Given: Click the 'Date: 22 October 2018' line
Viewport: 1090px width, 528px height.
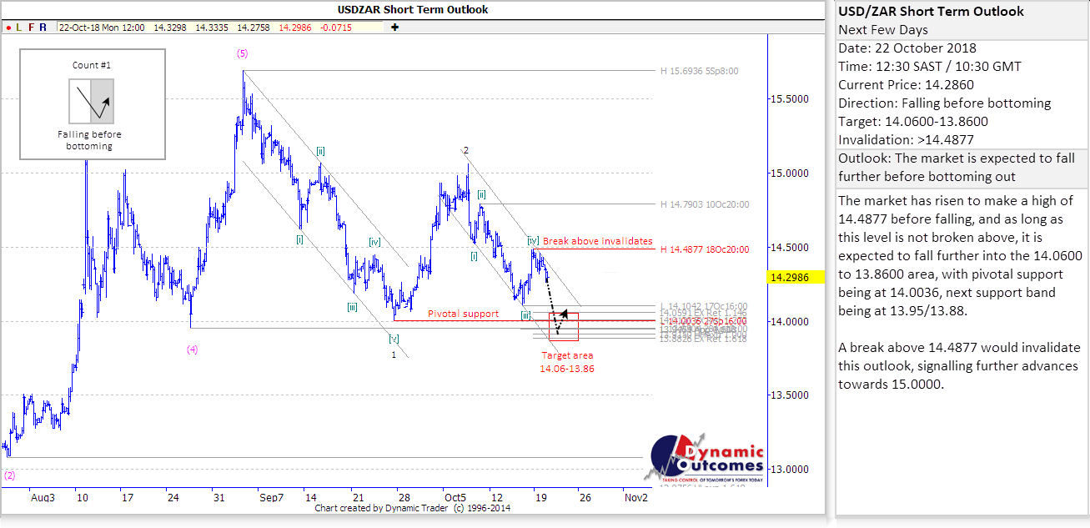Looking at the screenshot, I should tap(907, 48).
